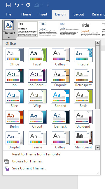Open the File tab
105x189 pixels.
8,14
